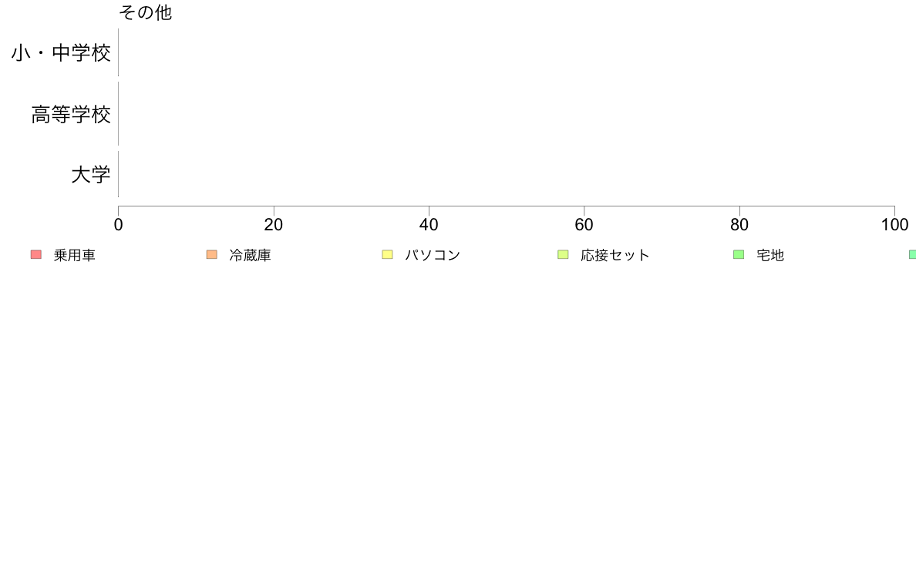Viewport: 916px width, 567px height.
Task: Click the yellow-green 応接セット legend swatch
Action: (563, 255)
